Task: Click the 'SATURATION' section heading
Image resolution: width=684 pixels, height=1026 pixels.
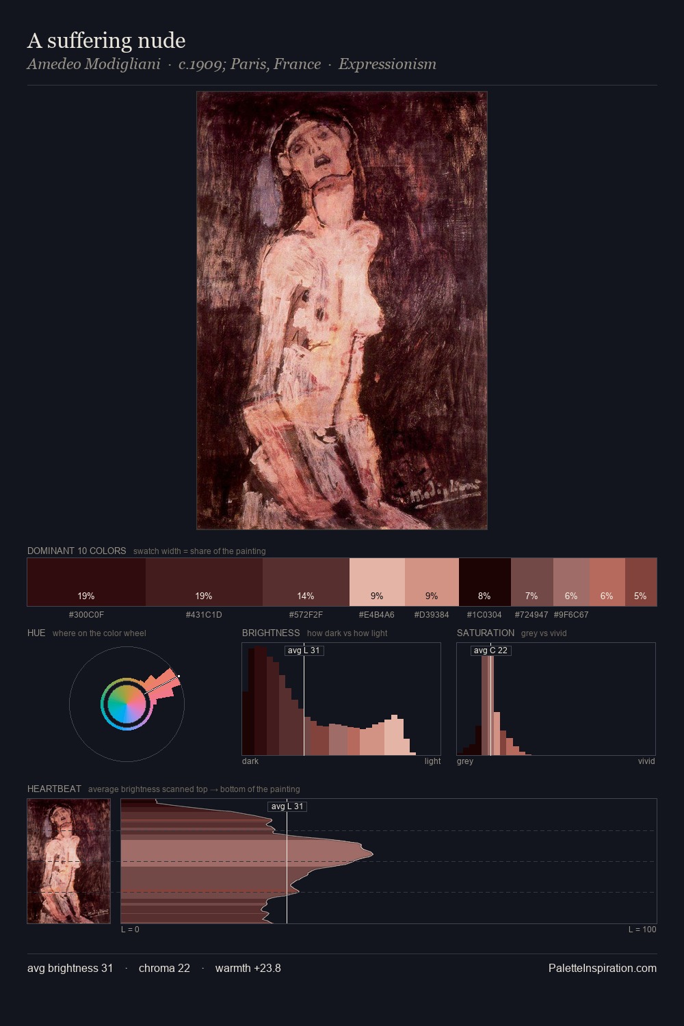Action: (x=486, y=633)
